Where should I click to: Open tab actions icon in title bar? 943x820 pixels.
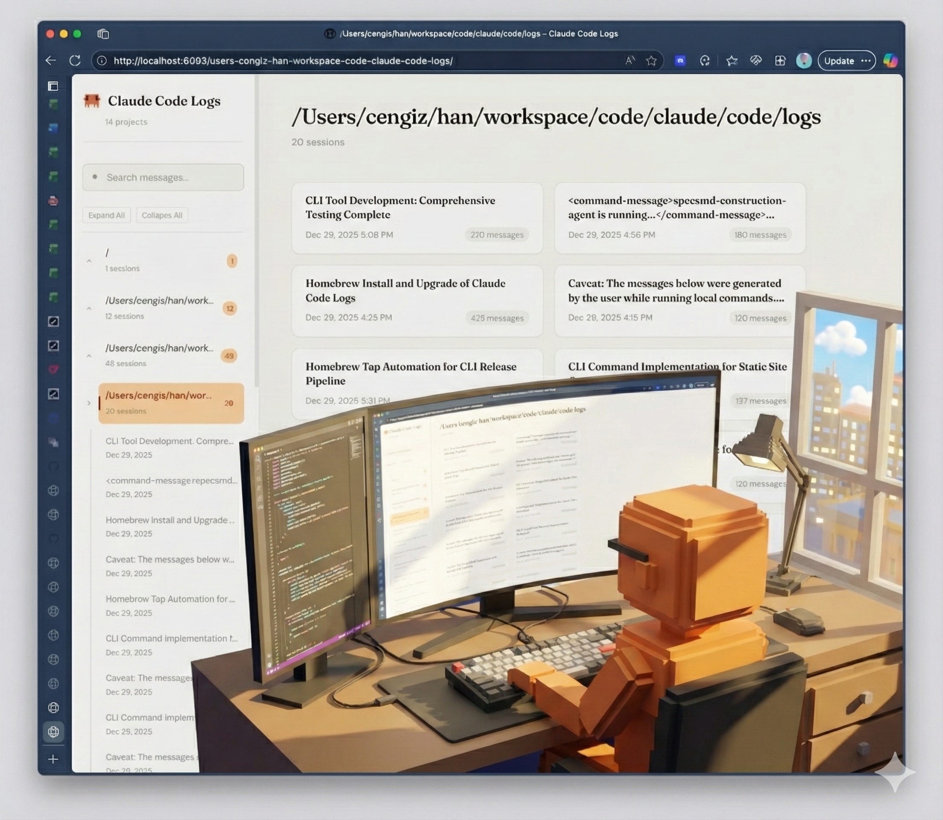pyautogui.click(x=103, y=34)
